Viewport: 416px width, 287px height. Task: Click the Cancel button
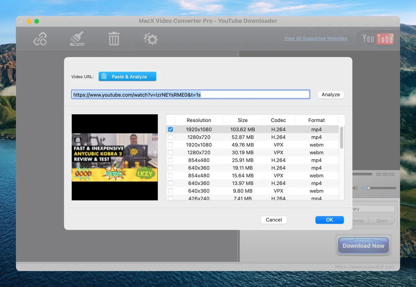click(274, 220)
